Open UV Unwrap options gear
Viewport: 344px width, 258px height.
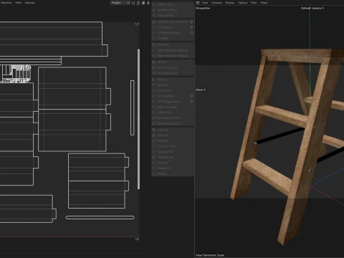pyautogui.click(x=191, y=27)
